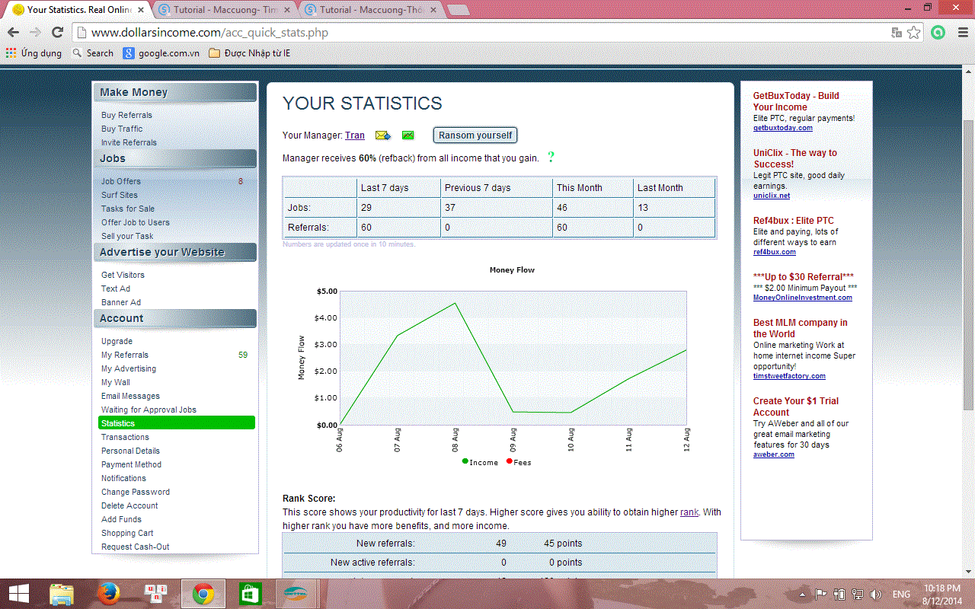This screenshot has width=975, height=609.
Task: Click the translate page icon in address bar
Action: 897,33
